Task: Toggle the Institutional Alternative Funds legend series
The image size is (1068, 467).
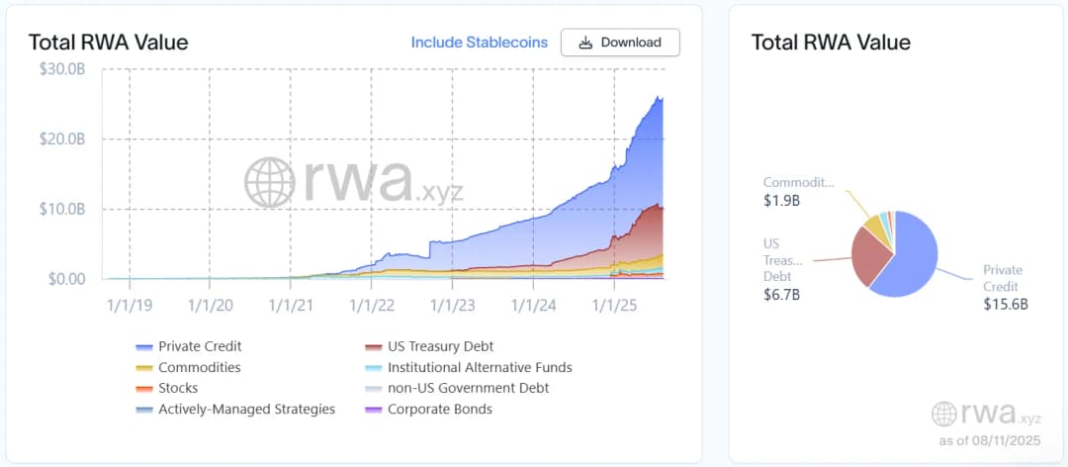Action: click(480, 367)
